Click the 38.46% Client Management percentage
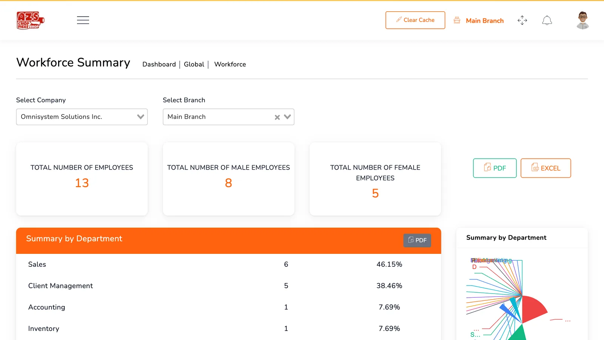604x340 pixels. [389, 286]
